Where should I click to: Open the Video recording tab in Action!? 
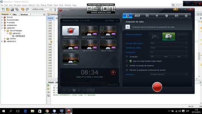pyautogui.click(x=128, y=16)
